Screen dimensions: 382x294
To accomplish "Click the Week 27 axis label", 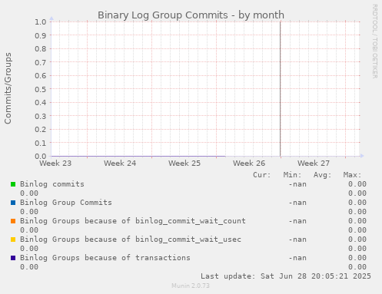I will pyautogui.click(x=314, y=164).
